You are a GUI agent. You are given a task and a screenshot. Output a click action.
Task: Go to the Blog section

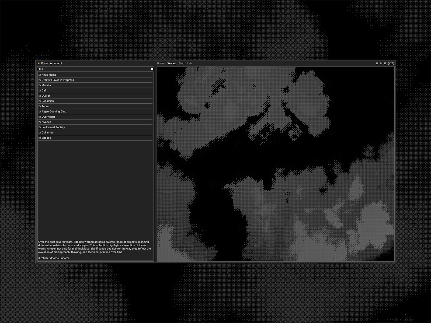point(181,64)
